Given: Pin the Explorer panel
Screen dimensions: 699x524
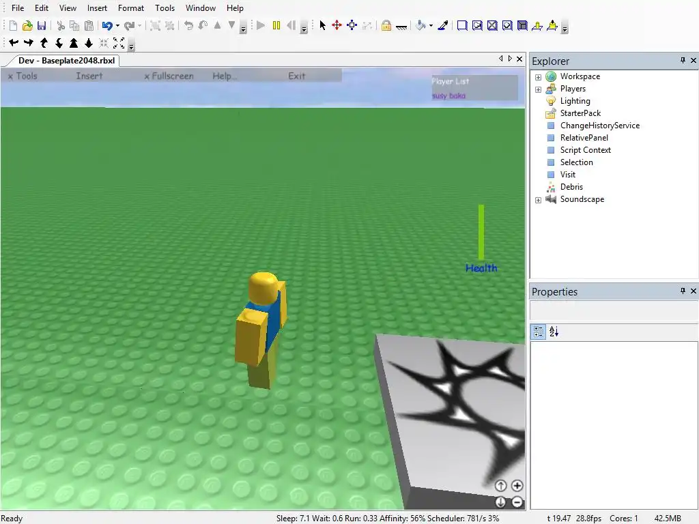Looking at the screenshot, I should pos(683,60).
